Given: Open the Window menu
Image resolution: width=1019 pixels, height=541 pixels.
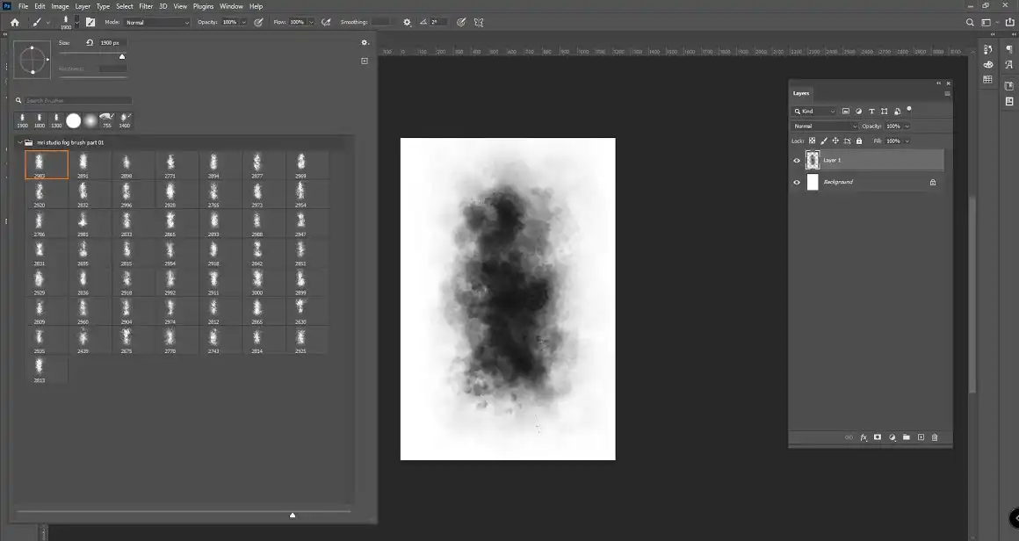Looking at the screenshot, I should click(231, 5).
